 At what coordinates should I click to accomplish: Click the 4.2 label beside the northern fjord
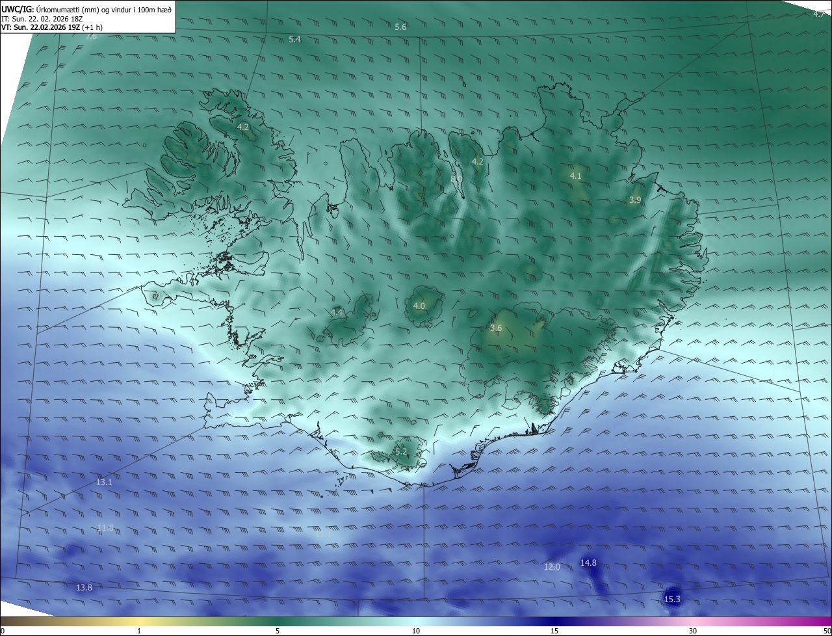click(477, 161)
